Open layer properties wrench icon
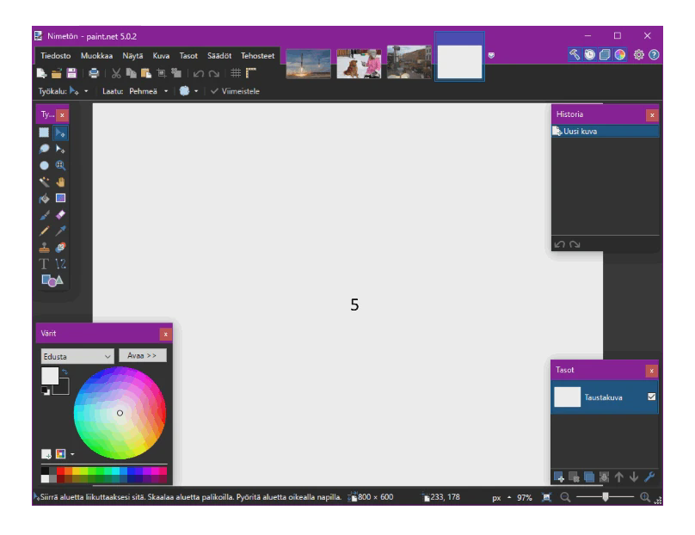695x535 pixels. [649, 477]
